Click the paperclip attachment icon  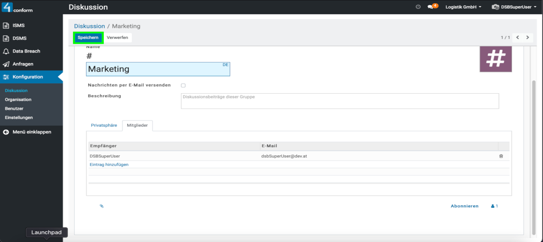pos(102,206)
